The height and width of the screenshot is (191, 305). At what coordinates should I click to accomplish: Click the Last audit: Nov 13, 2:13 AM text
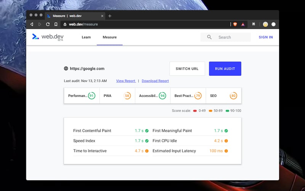[x=85, y=81]
